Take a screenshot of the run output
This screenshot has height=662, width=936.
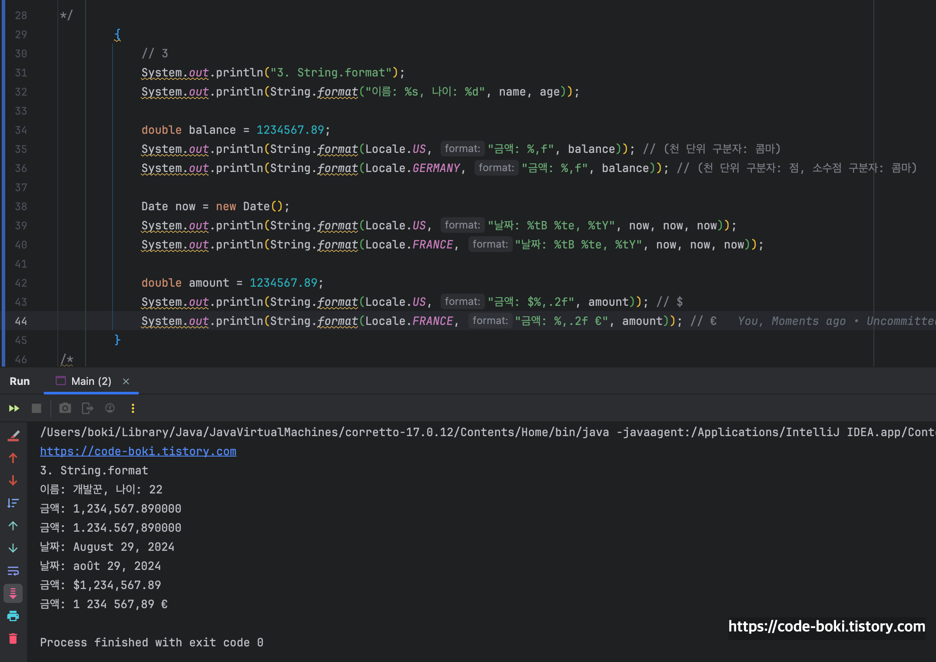(x=65, y=408)
